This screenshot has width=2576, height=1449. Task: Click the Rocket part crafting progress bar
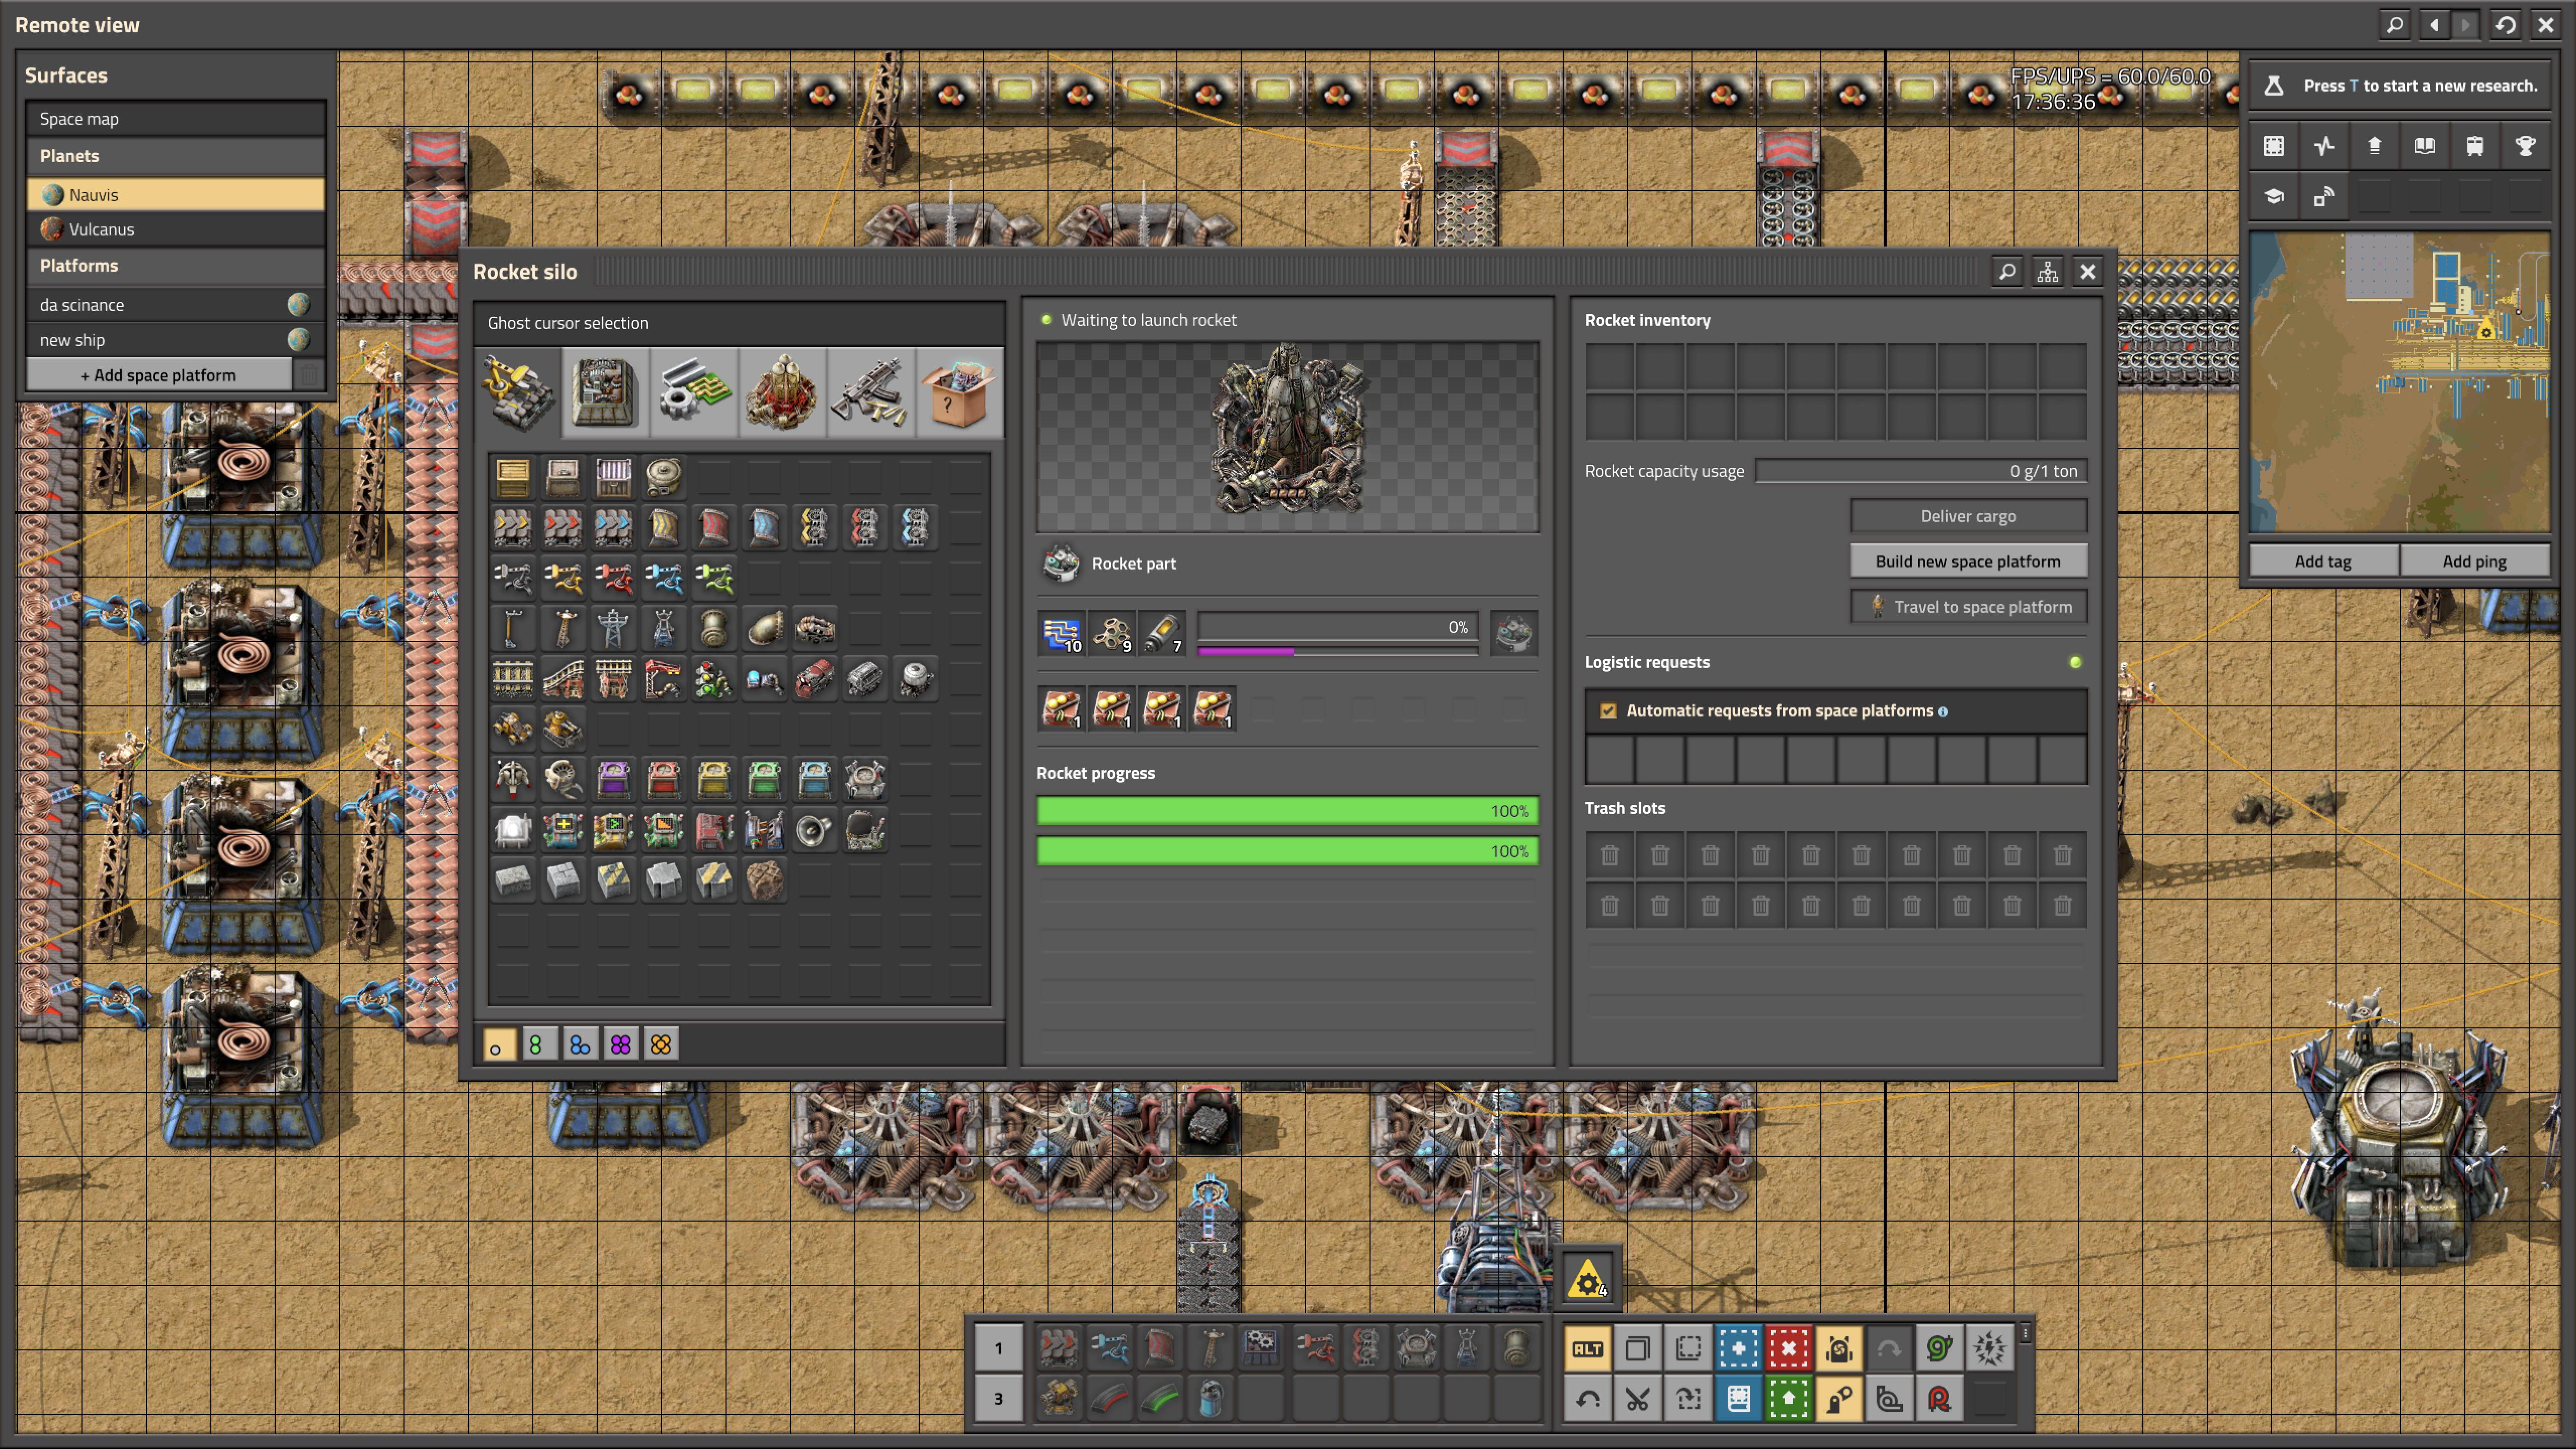point(1337,628)
